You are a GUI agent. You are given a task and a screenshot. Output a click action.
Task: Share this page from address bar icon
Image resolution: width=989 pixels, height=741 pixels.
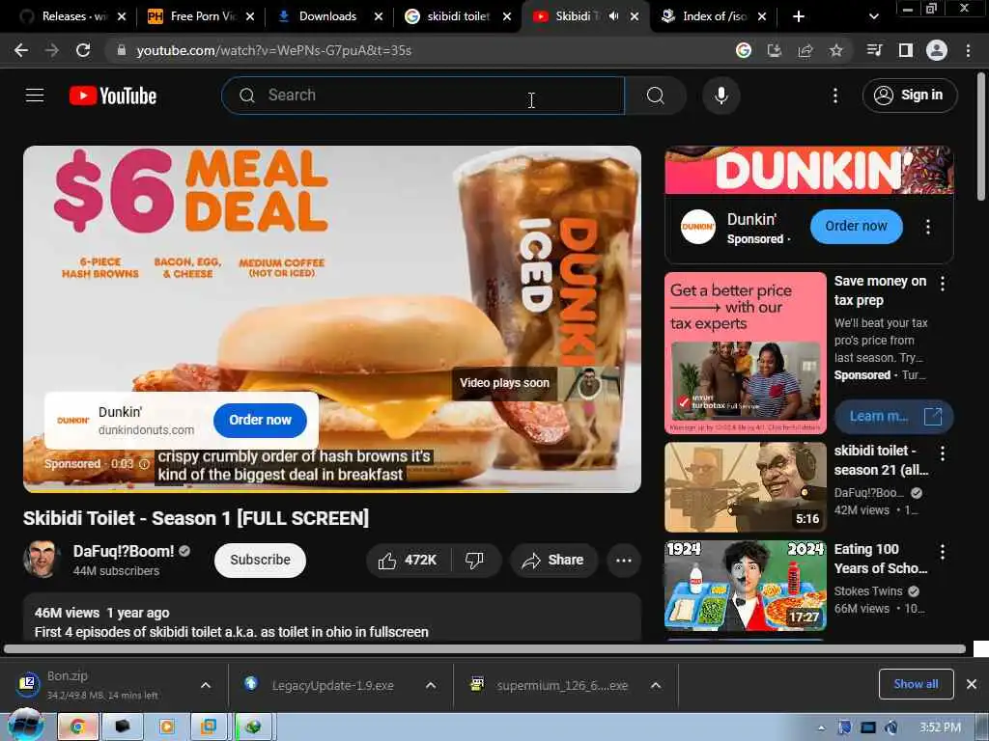805,50
